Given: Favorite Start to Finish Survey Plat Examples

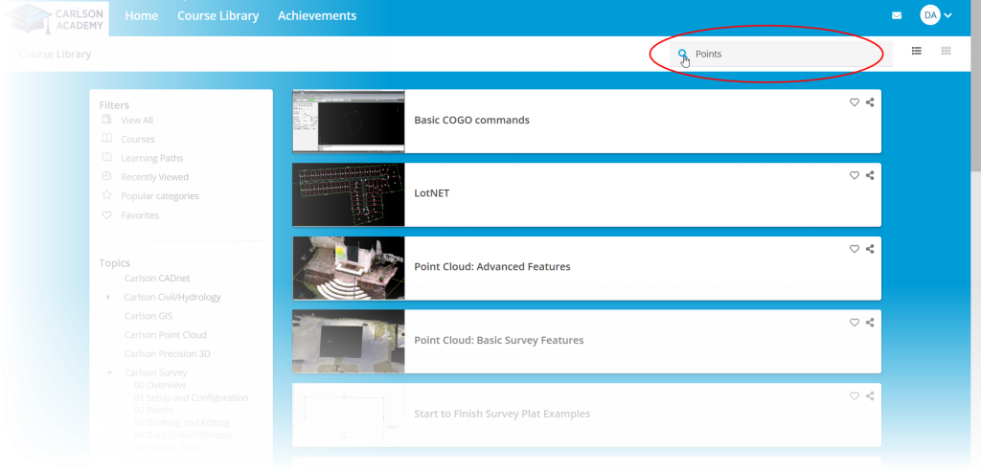Looking at the screenshot, I should tap(854, 396).
